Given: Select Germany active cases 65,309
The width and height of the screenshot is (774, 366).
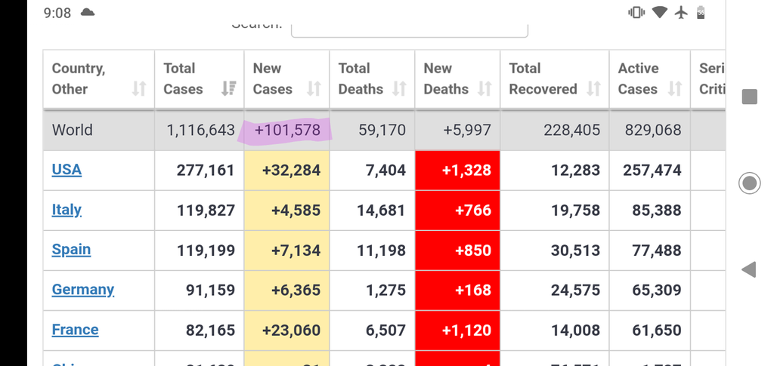Looking at the screenshot, I should pos(657,290).
